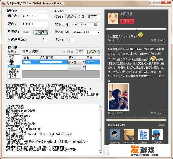This screenshot has height=159, width=173.
Task: Select 软座 in the seat list
Action: point(11,59)
